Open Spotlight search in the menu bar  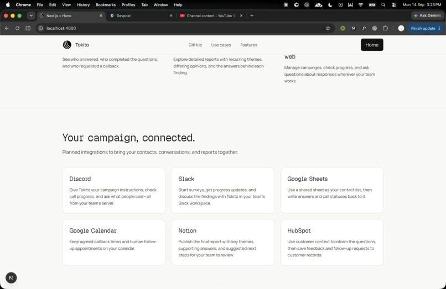click(x=383, y=4)
